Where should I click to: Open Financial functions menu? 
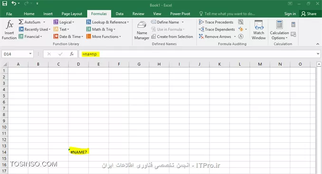pyautogui.click(x=30, y=37)
